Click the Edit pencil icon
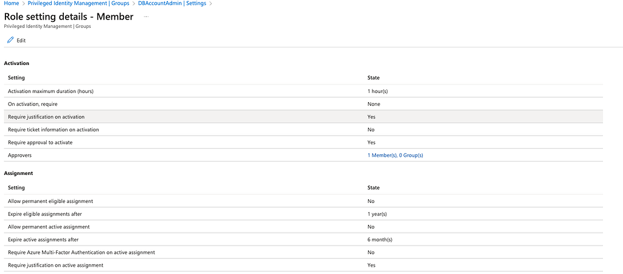 (x=10, y=40)
